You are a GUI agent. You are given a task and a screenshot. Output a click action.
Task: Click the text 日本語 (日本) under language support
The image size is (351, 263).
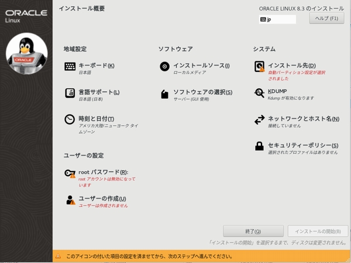click(x=91, y=99)
